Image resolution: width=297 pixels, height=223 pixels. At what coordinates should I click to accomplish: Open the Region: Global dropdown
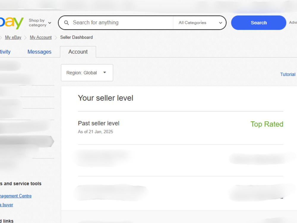coord(87,73)
